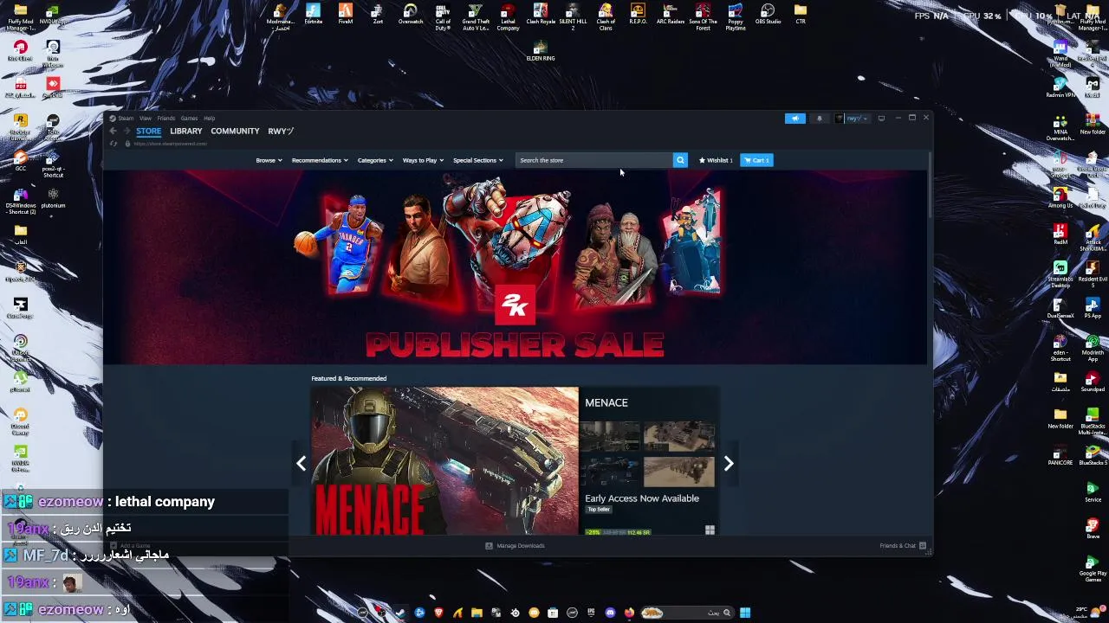Click the 'Featured & Recommended' heading
This screenshot has height=623, width=1109.
coord(349,378)
